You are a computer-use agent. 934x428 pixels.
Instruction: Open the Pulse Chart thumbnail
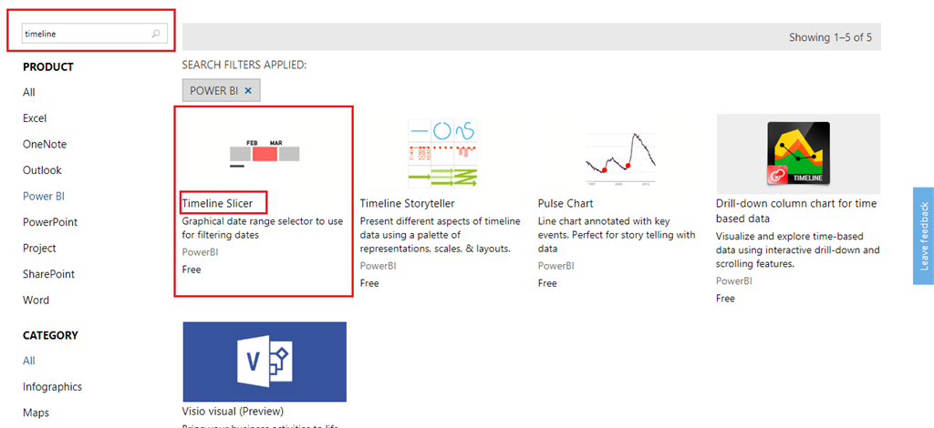tap(620, 152)
